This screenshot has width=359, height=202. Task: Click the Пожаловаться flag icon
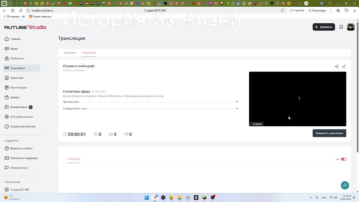pos(7,168)
